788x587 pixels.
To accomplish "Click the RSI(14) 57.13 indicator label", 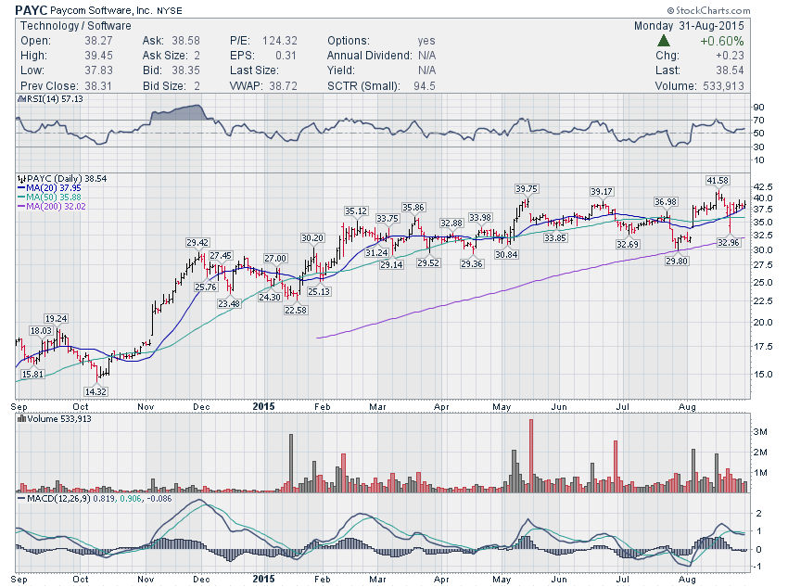I will (55, 99).
